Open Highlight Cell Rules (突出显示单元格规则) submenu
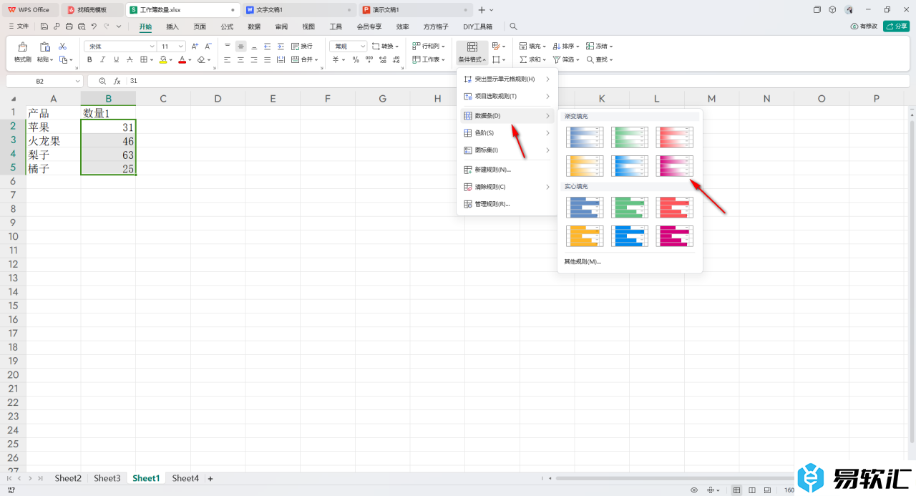 click(507, 79)
